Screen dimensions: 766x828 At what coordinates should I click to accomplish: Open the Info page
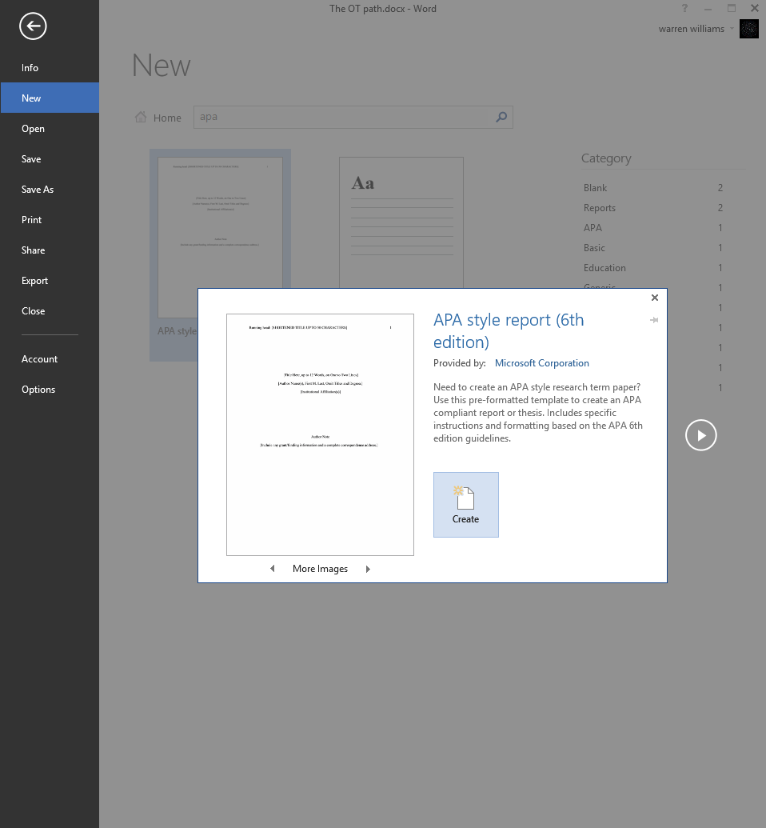(30, 68)
